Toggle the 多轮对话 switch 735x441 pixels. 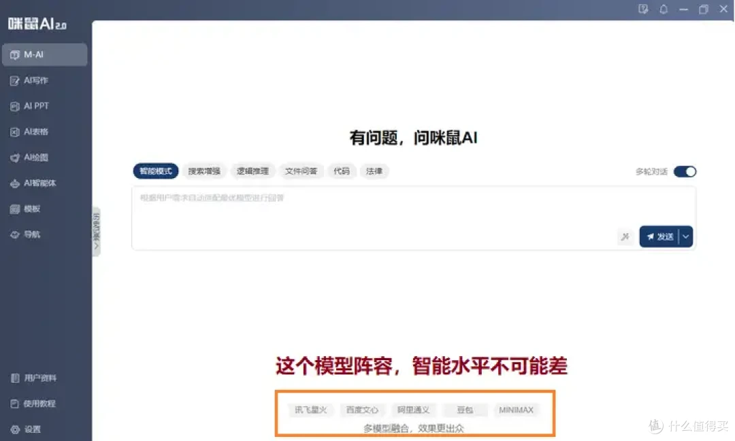(x=685, y=172)
